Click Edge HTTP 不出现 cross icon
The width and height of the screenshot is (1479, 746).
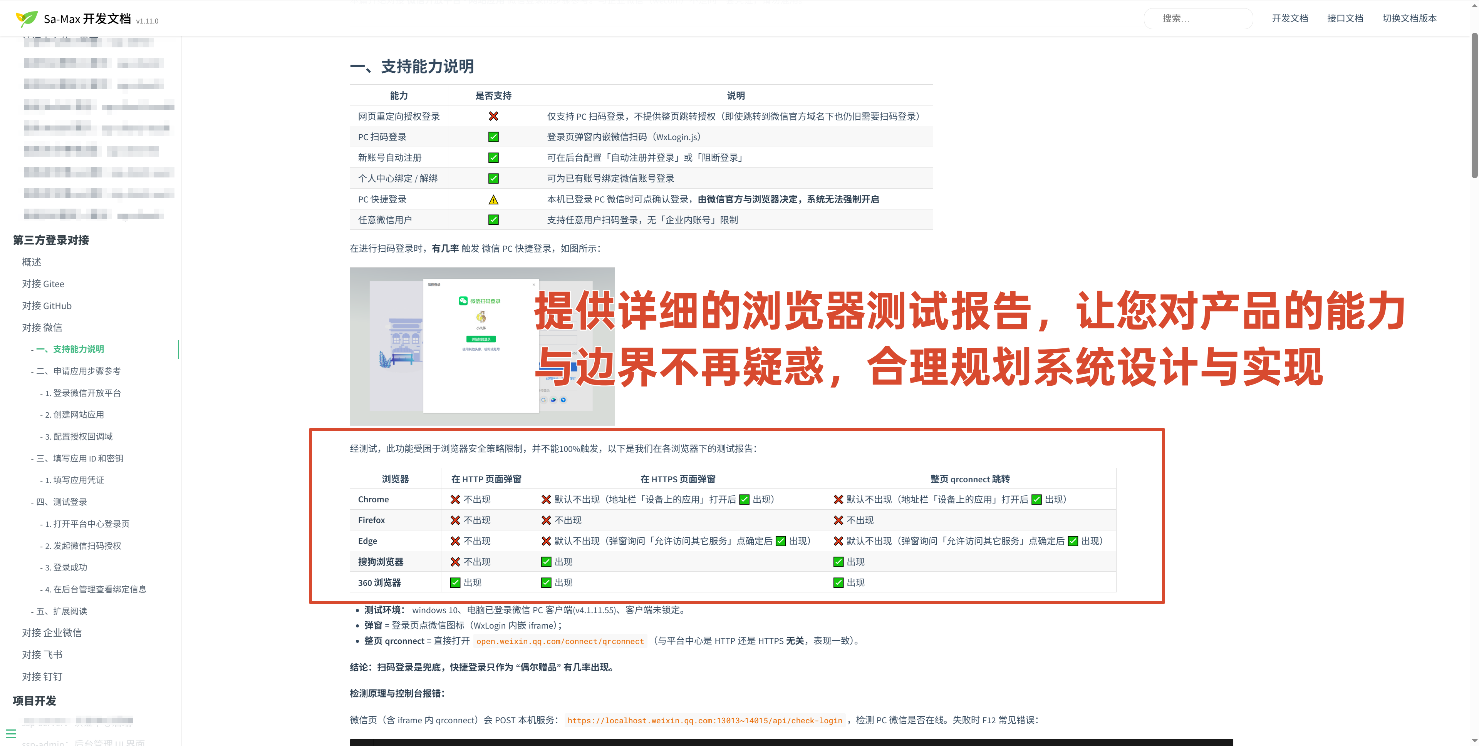[x=455, y=540]
